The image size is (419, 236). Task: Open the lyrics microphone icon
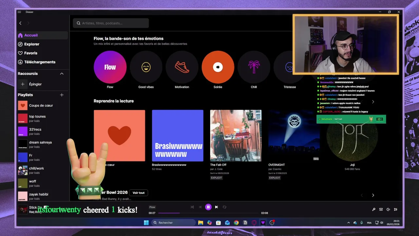(374, 209)
